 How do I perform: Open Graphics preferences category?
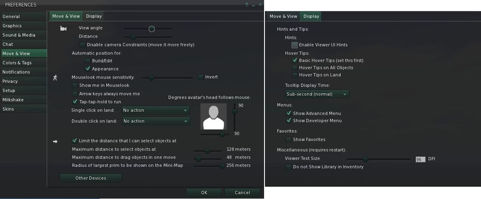(x=12, y=26)
